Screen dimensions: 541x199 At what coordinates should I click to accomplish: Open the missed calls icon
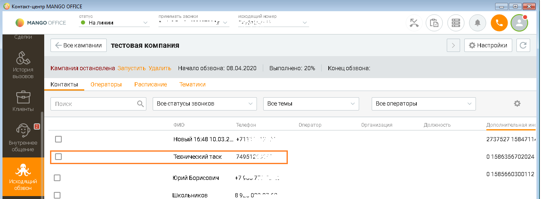coord(414,23)
